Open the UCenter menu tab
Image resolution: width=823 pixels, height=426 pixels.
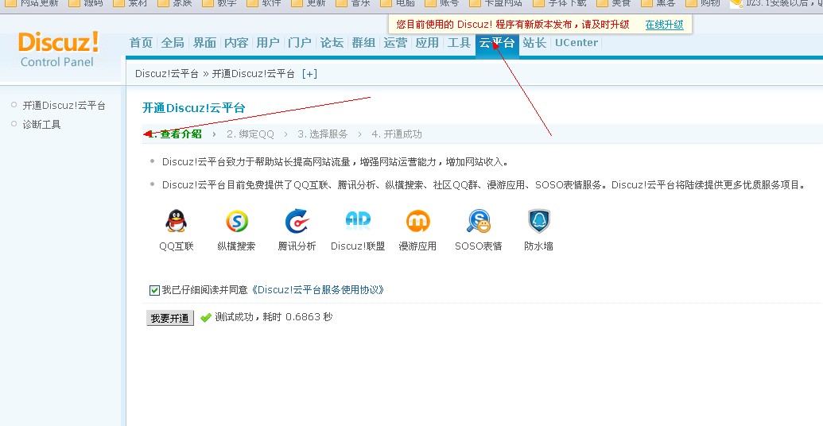576,42
